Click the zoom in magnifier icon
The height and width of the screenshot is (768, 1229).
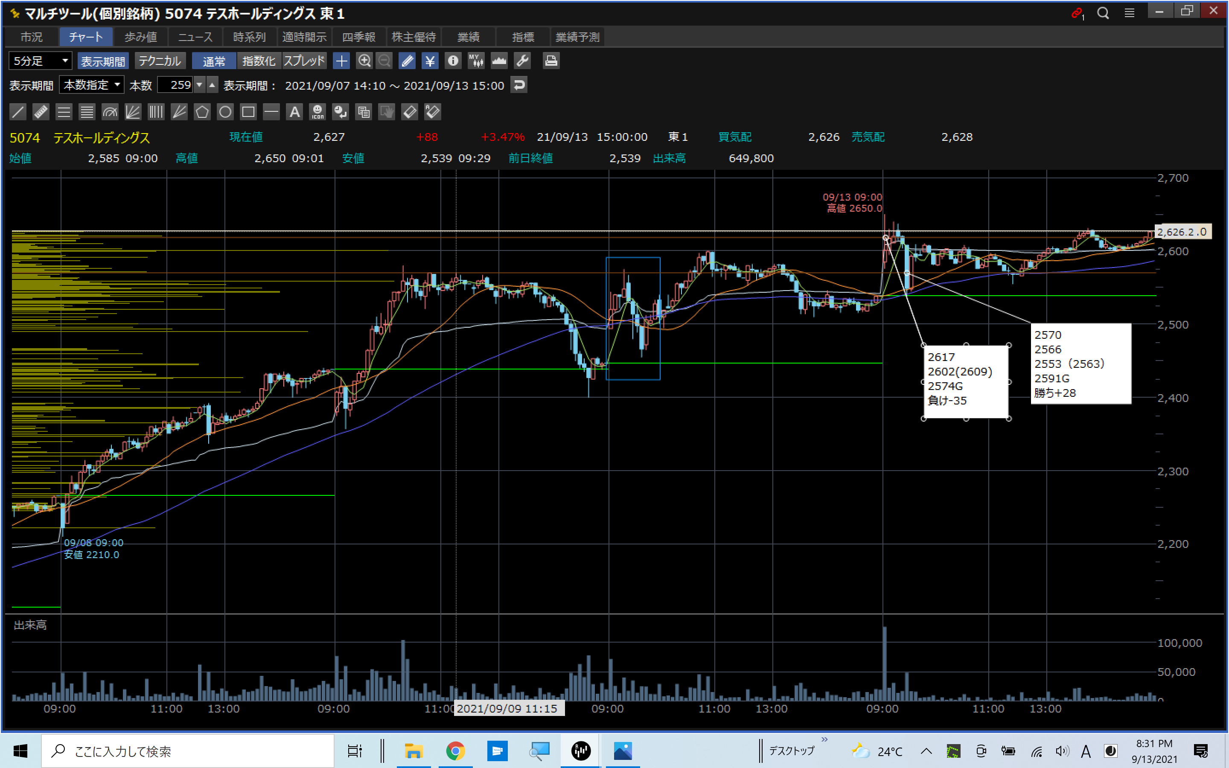pyautogui.click(x=364, y=61)
